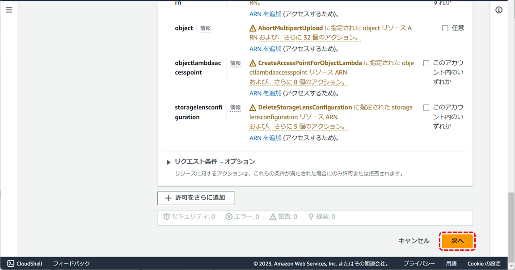Click ARN を追加 link under object
The width and height of the screenshot is (515, 270).
[266, 49]
